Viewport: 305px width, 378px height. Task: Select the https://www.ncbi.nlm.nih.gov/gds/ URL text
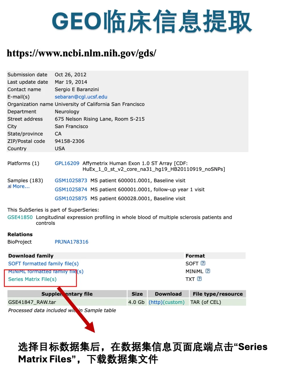[81, 53]
